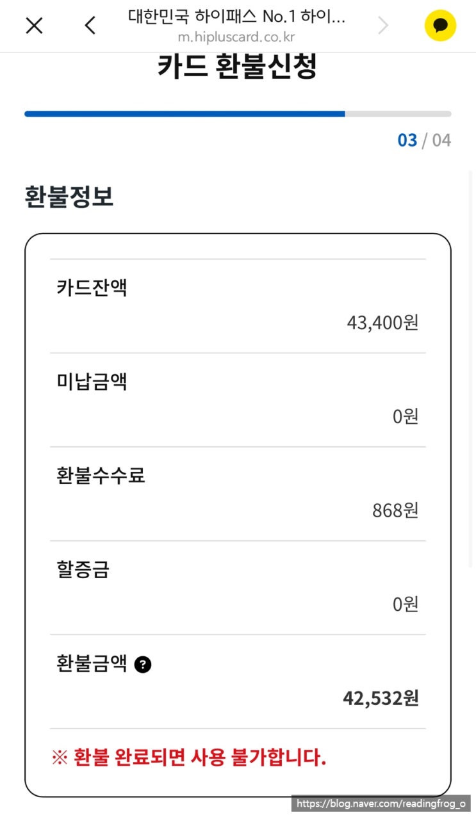Tap the 환불수수료 row label
The image size is (476, 817).
[x=101, y=476]
